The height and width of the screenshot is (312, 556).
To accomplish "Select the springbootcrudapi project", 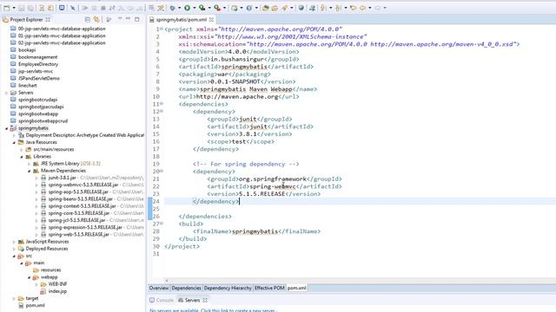I will (37, 100).
